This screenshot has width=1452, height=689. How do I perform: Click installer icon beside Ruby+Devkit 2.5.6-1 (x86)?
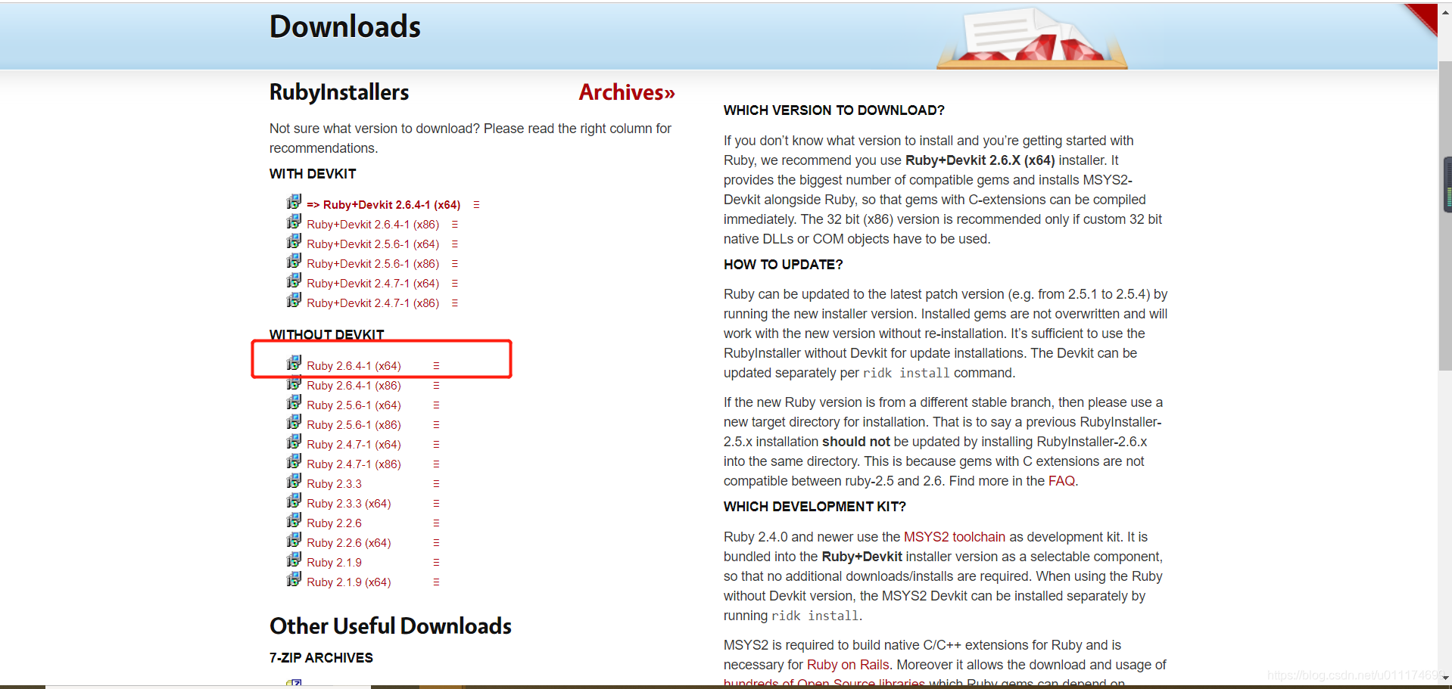point(294,261)
